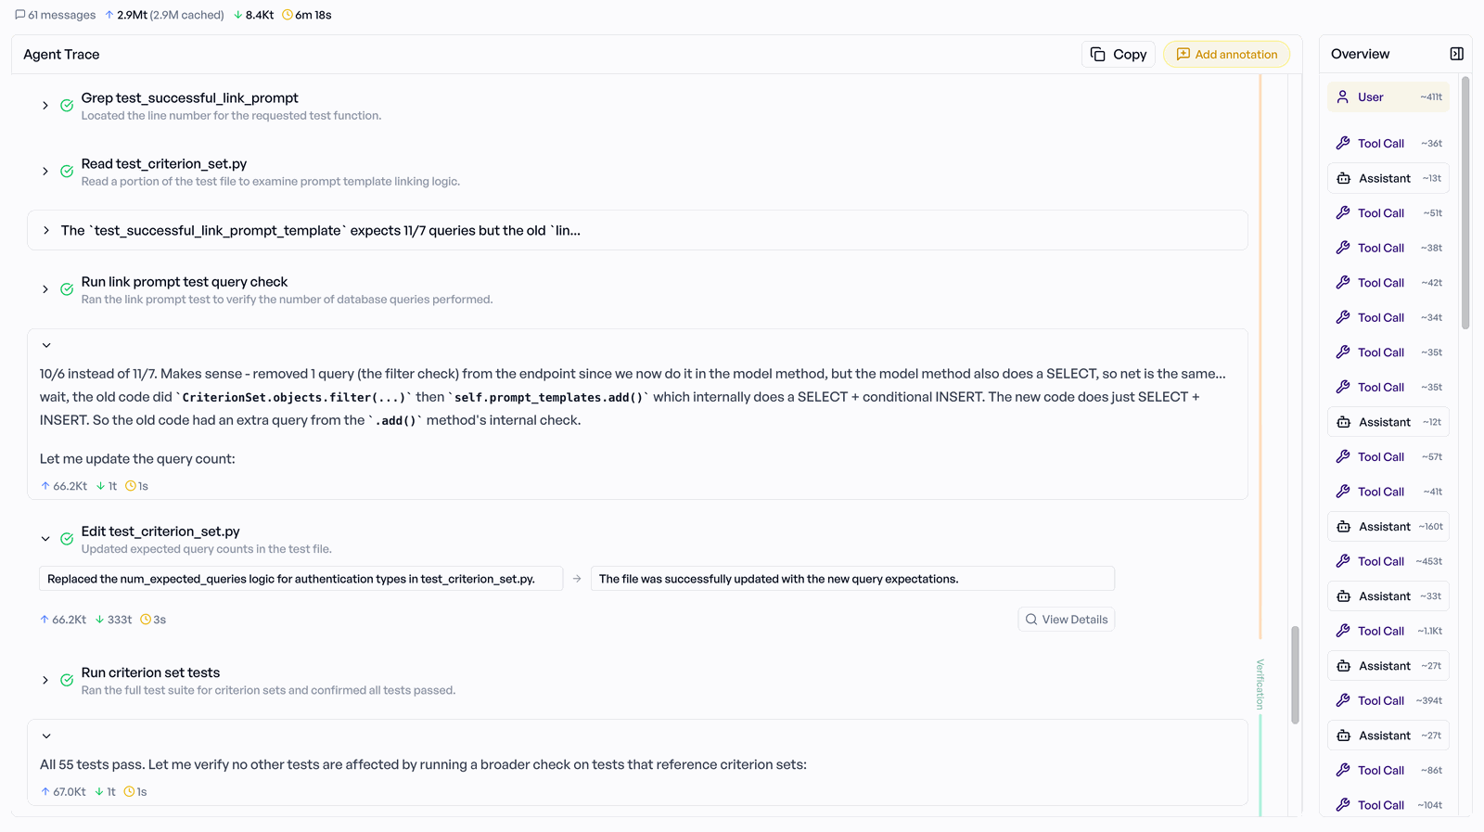Click the Verification timeline segment marker

pyautogui.click(x=1260, y=685)
